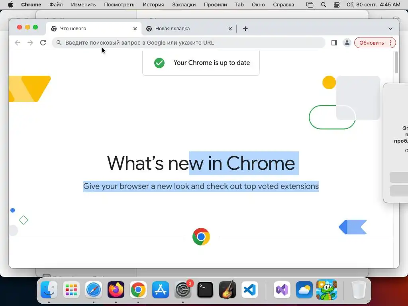Switch to the 'Что нового' tab
Viewport: 408px width, 306px height.
tap(93, 29)
